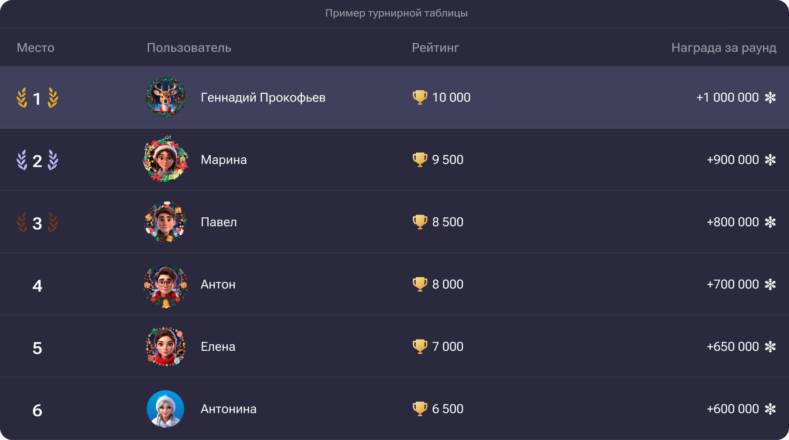789x440 pixels.
Task: Click the snowflake icon after +650 000
Action: 770,347
